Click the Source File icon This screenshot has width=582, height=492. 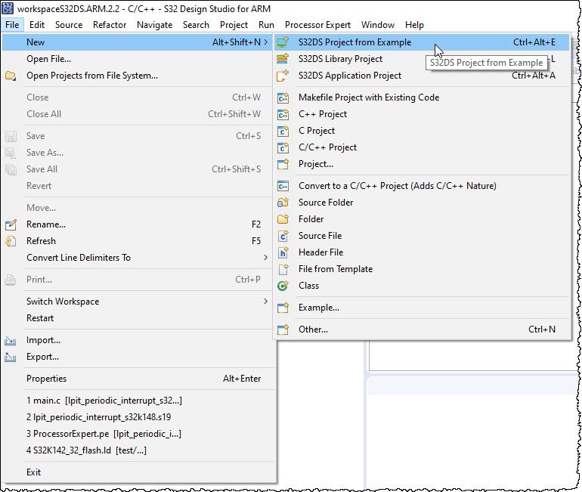[x=283, y=236]
